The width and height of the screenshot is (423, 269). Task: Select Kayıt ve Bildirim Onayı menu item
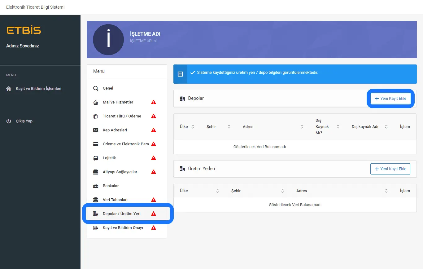tap(123, 228)
